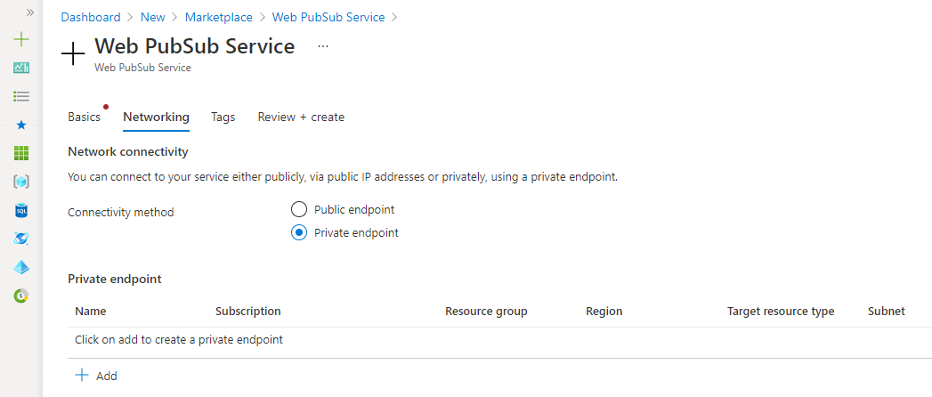Open SQL databases icon in sidebar

click(22, 210)
